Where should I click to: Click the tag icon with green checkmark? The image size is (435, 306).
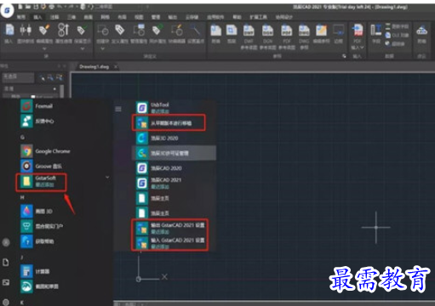(82, 30)
